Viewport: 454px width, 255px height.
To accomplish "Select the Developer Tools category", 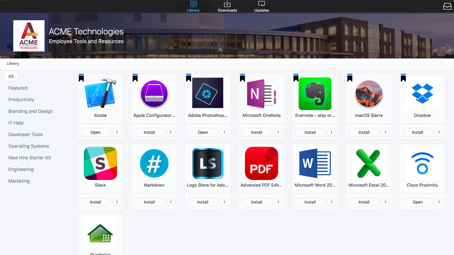I will tap(26, 134).
